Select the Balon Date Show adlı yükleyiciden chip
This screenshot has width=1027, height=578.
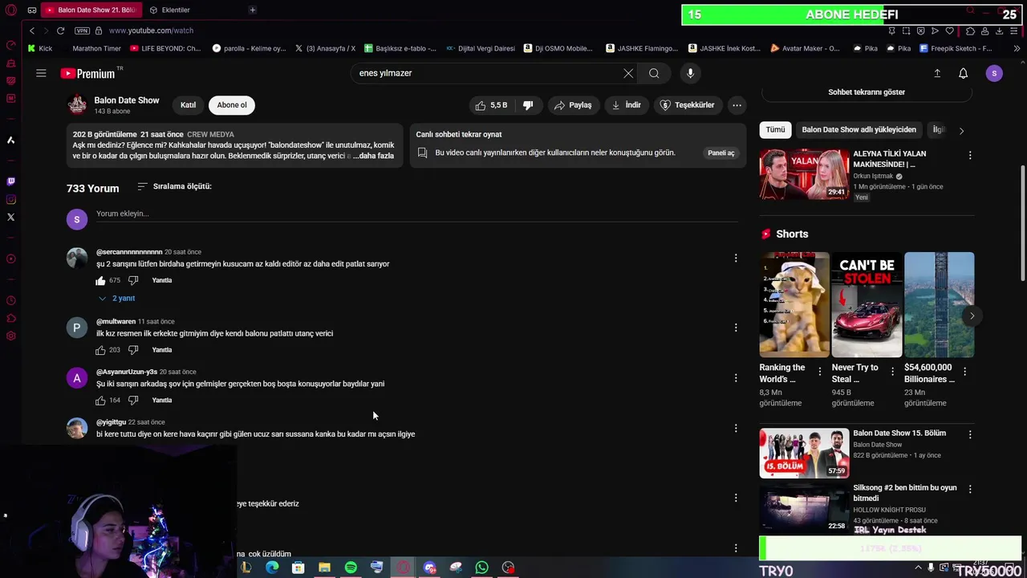click(x=859, y=129)
